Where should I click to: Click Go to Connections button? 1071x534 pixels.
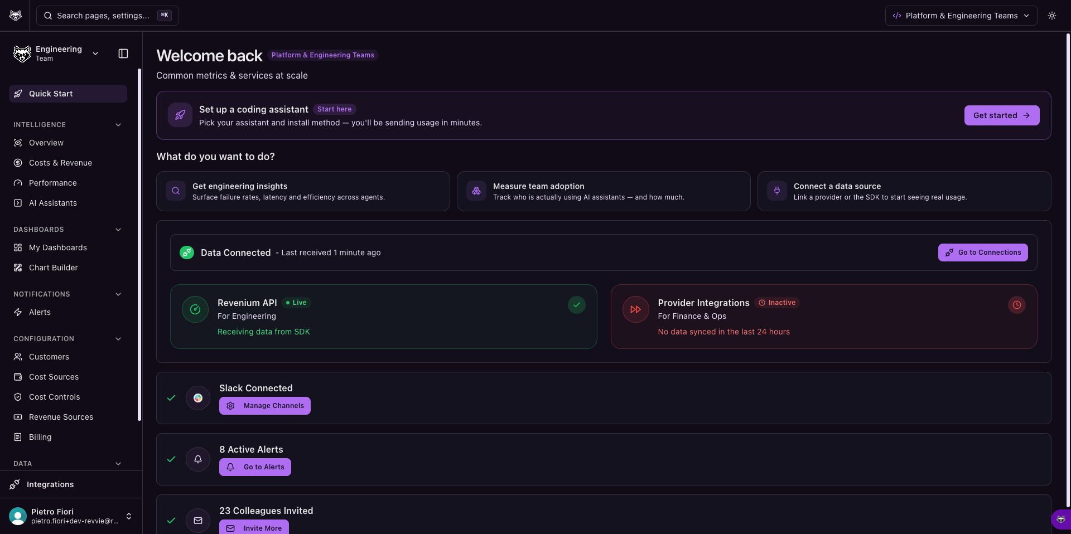coord(983,253)
